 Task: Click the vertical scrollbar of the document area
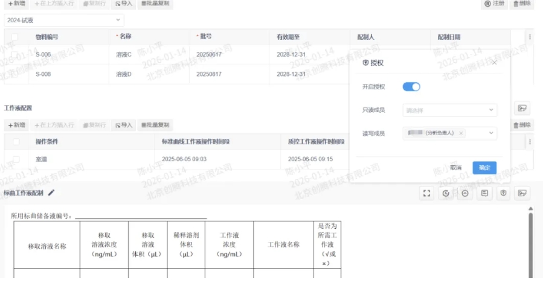(x=530, y=241)
